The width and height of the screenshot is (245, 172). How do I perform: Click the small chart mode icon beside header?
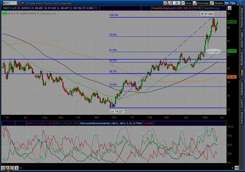pyautogui.click(x=230, y=8)
